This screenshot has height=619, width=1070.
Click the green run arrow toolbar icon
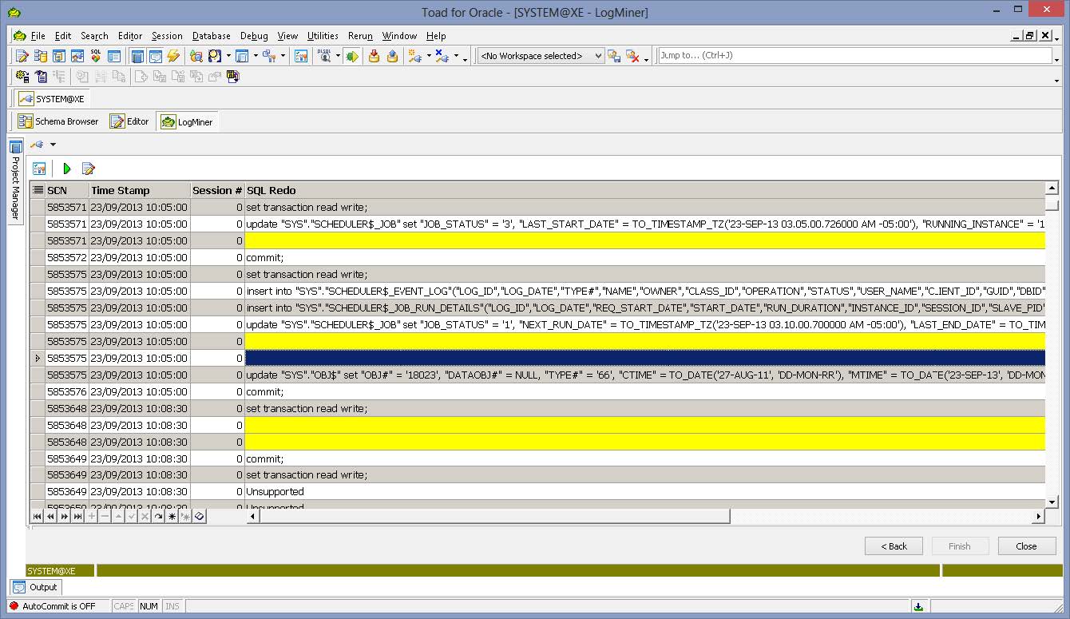pos(351,56)
